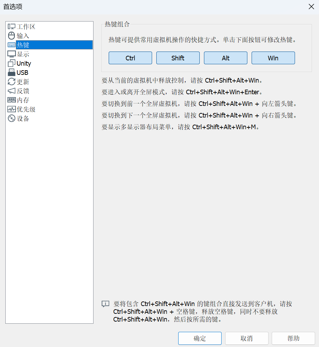319x347 pixels.
Task: Click the info icon near the bottom note
Action: coord(105,304)
